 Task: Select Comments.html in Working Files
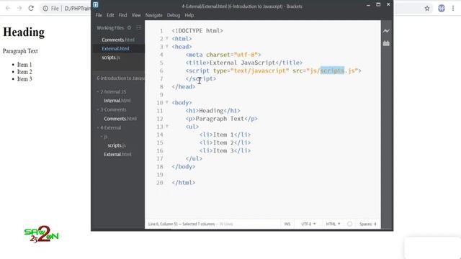click(x=118, y=40)
